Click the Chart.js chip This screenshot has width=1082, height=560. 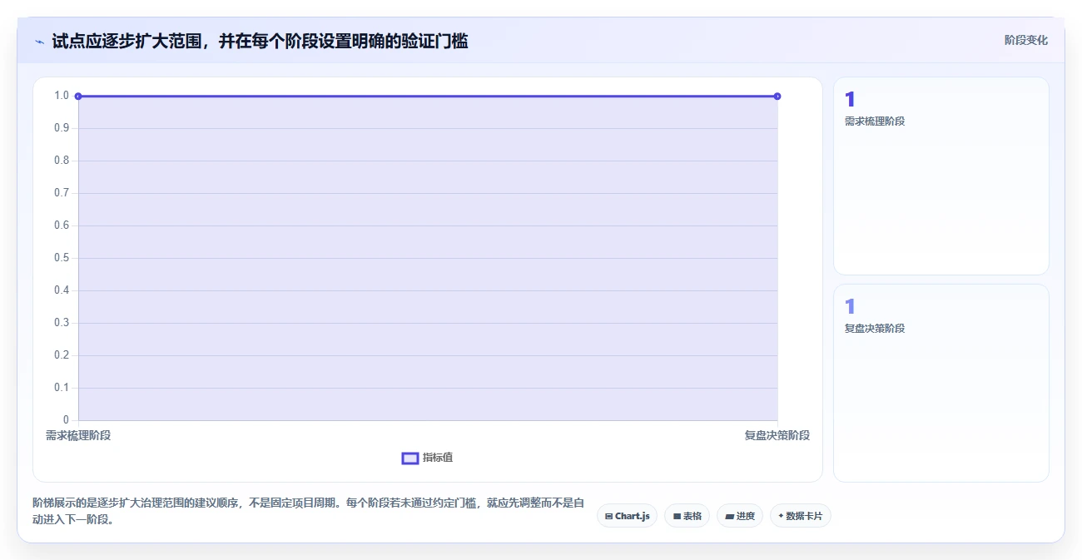pos(627,516)
